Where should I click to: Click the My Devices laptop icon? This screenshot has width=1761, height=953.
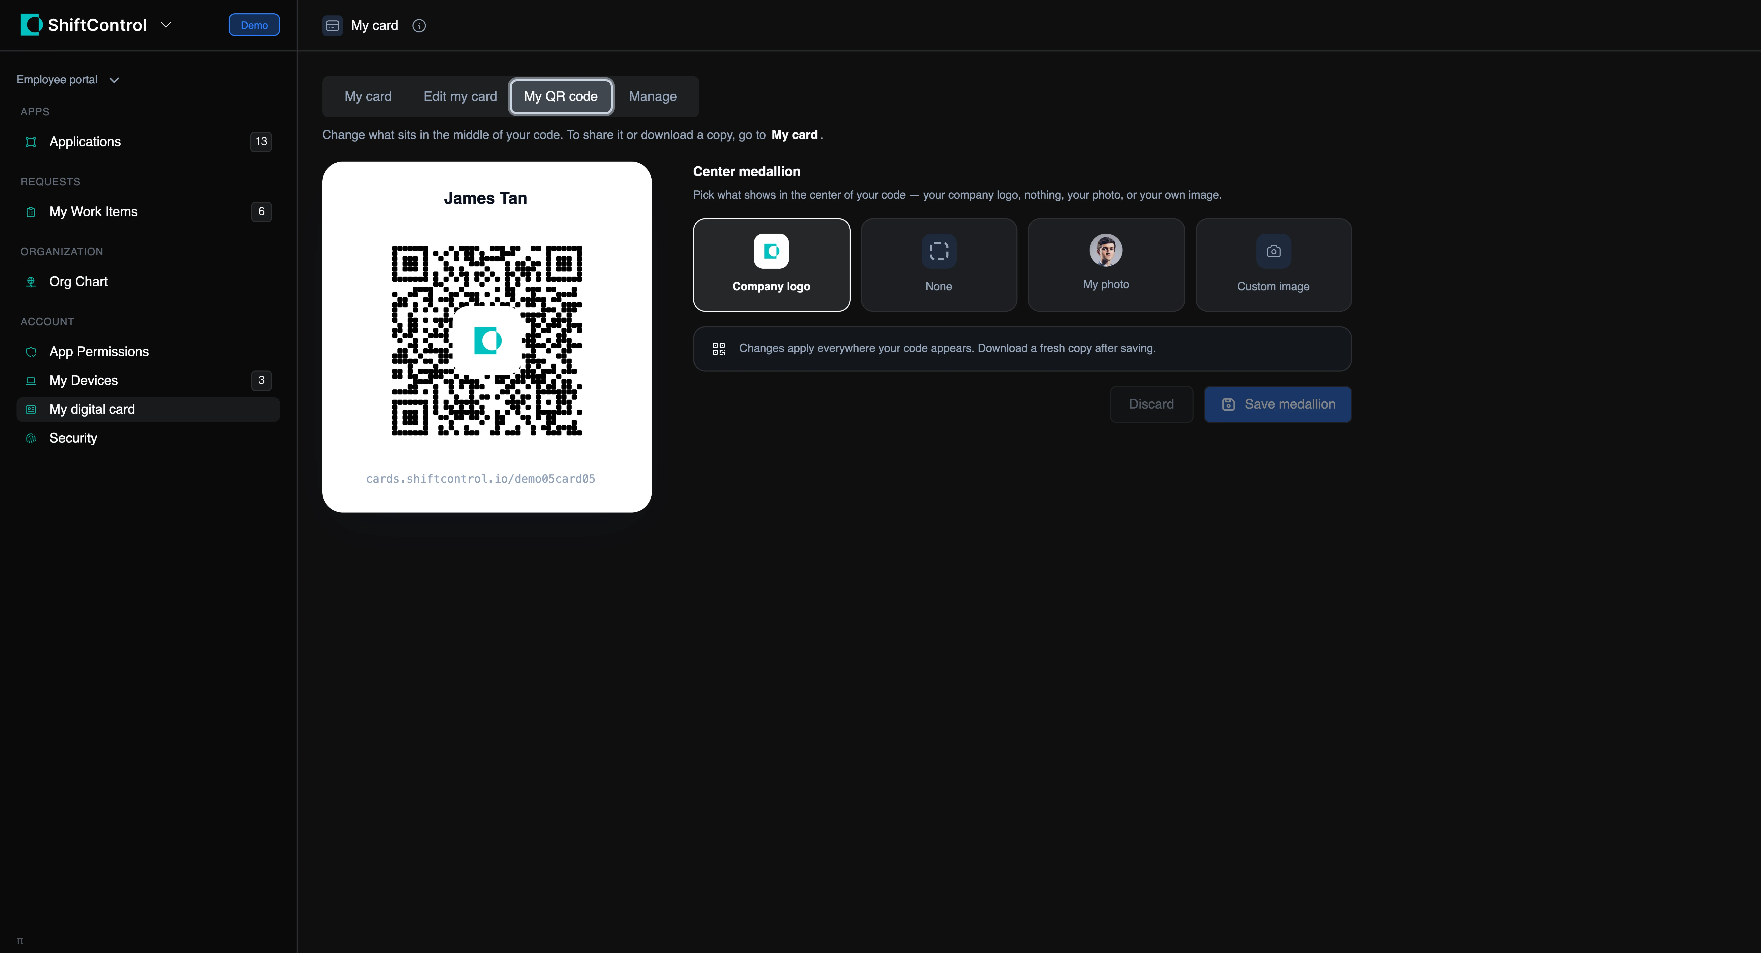coord(31,381)
